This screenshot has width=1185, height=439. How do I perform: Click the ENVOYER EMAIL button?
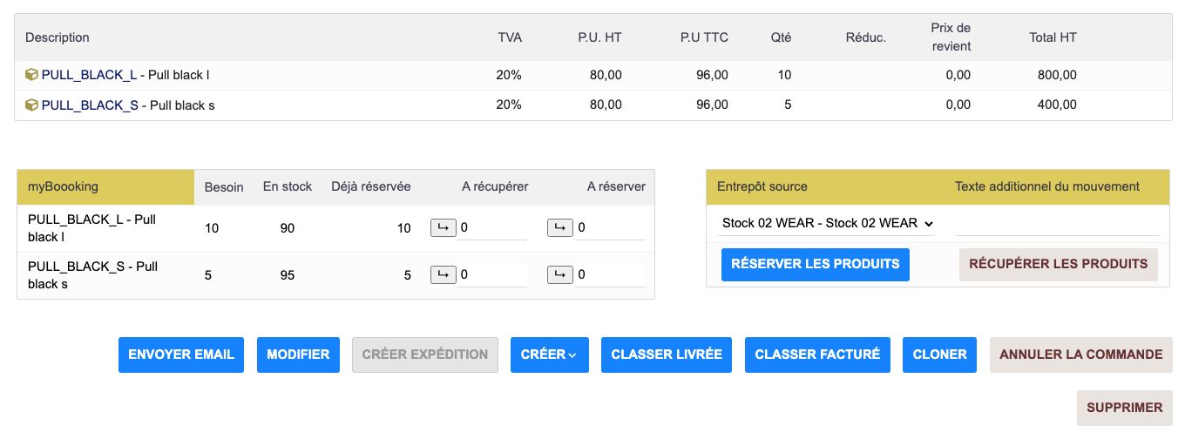(181, 355)
